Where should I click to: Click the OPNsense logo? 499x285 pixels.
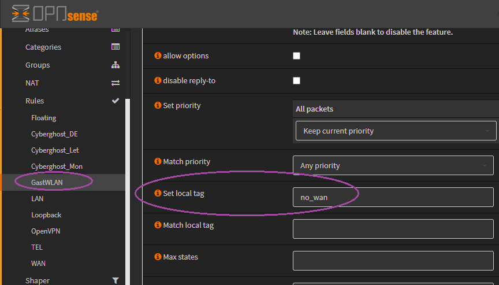click(x=55, y=14)
